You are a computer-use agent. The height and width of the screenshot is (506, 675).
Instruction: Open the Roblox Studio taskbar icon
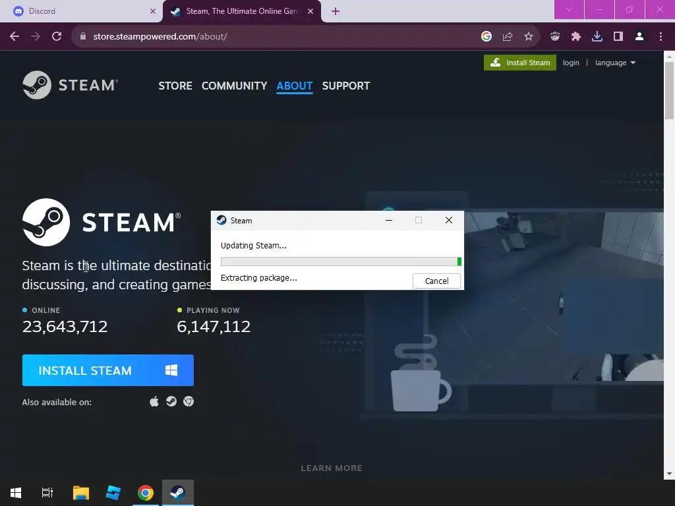point(113,493)
